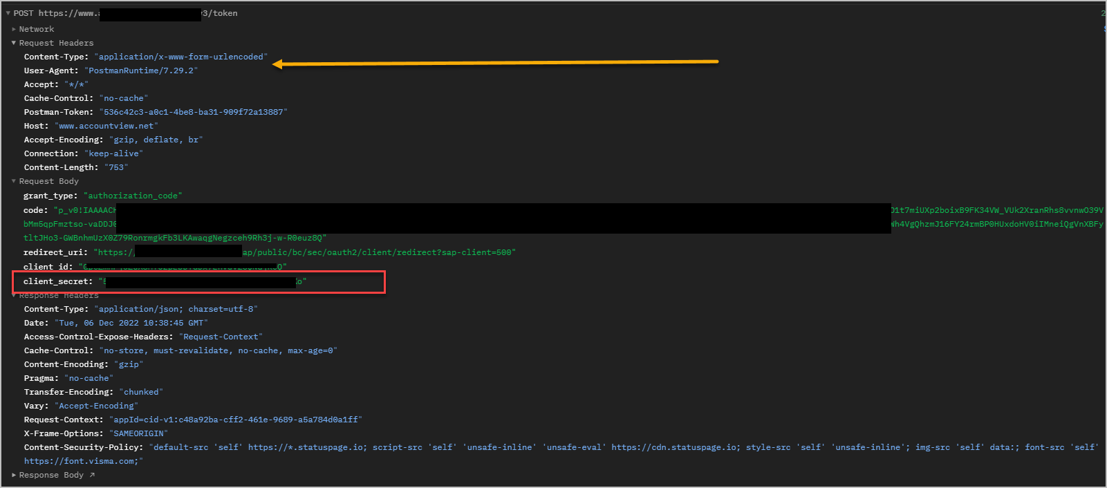The image size is (1107, 488).
Task: Collapse the Request Body section
Action: click(14, 181)
